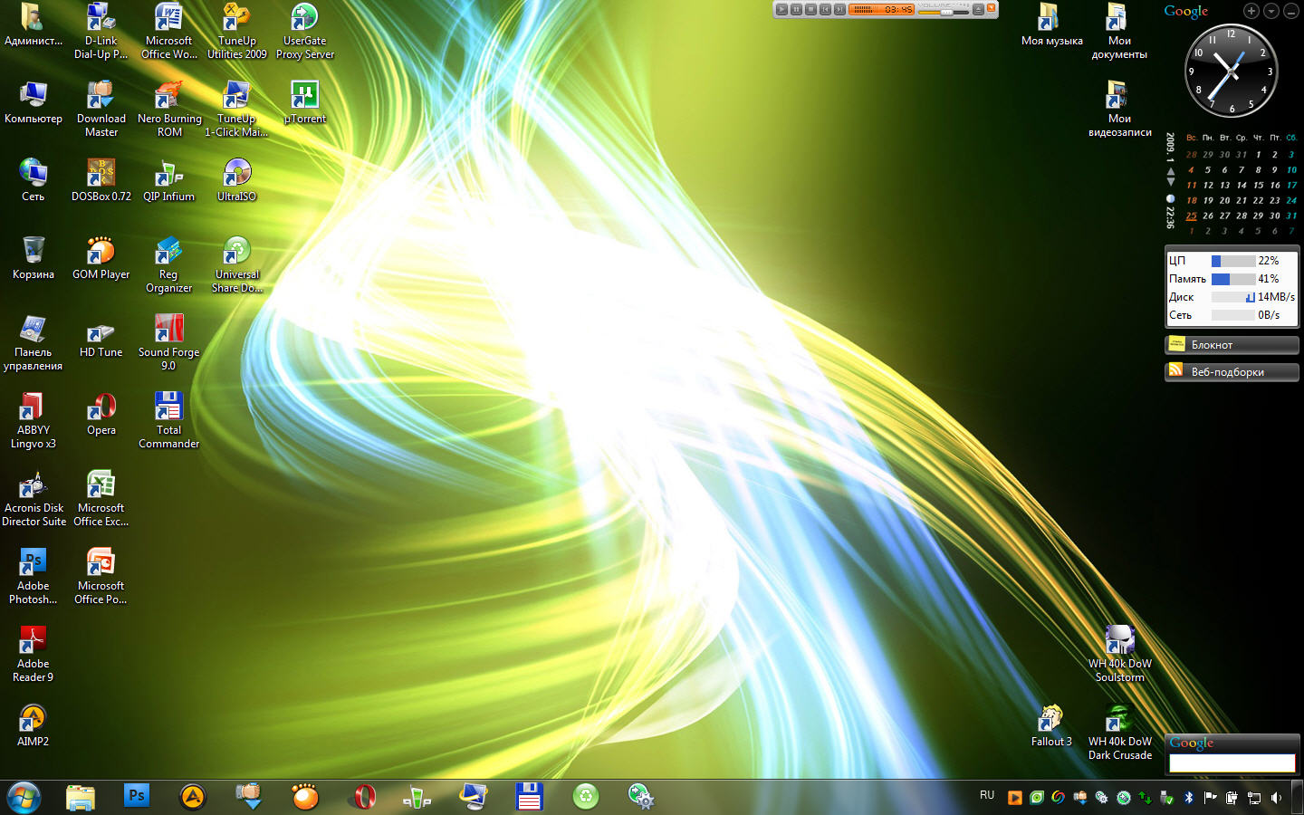This screenshot has width=1304, height=815.
Task: Open the UserGate Proxy Server icon
Action: pyautogui.click(x=304, y=31)
